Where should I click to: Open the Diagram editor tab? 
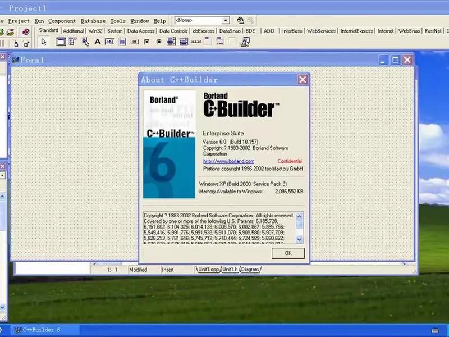pos(250,270)
